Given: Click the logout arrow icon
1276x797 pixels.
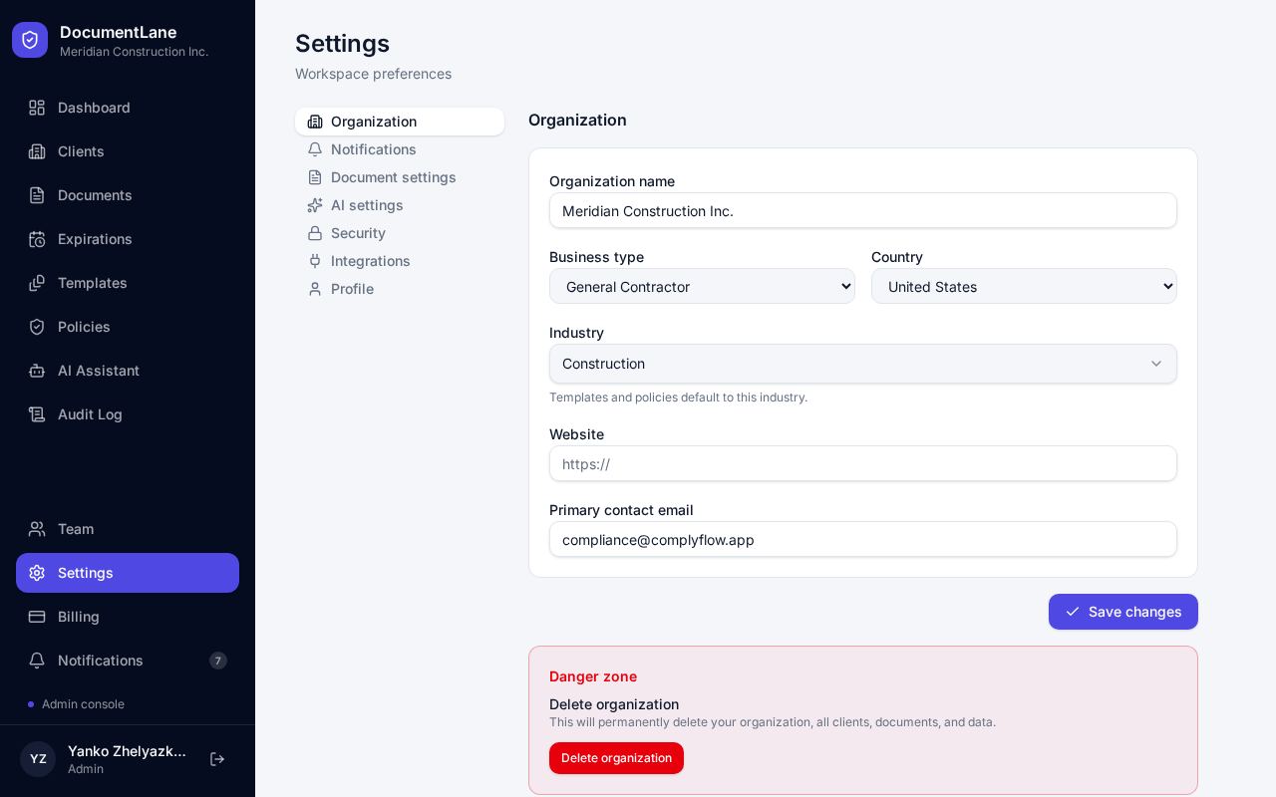Looking at the screenshot, I should pos(217,759).
